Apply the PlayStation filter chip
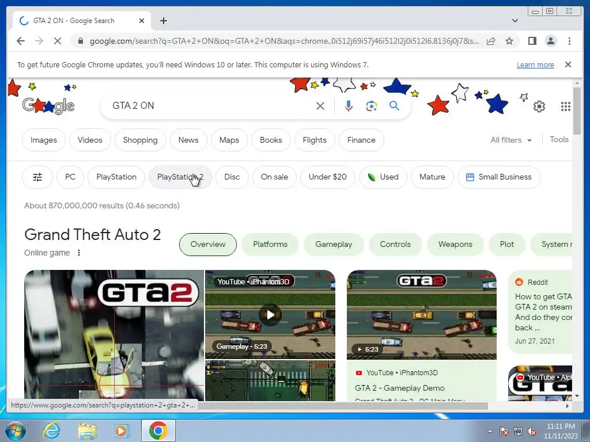 (116, 177)
